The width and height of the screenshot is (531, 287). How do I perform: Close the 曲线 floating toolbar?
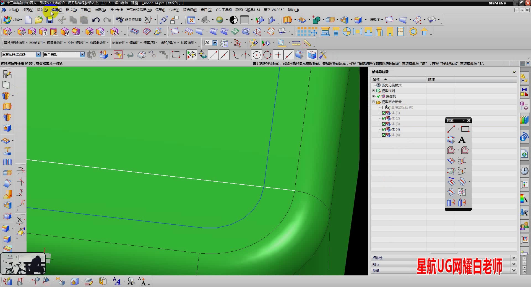pos(469,120)
